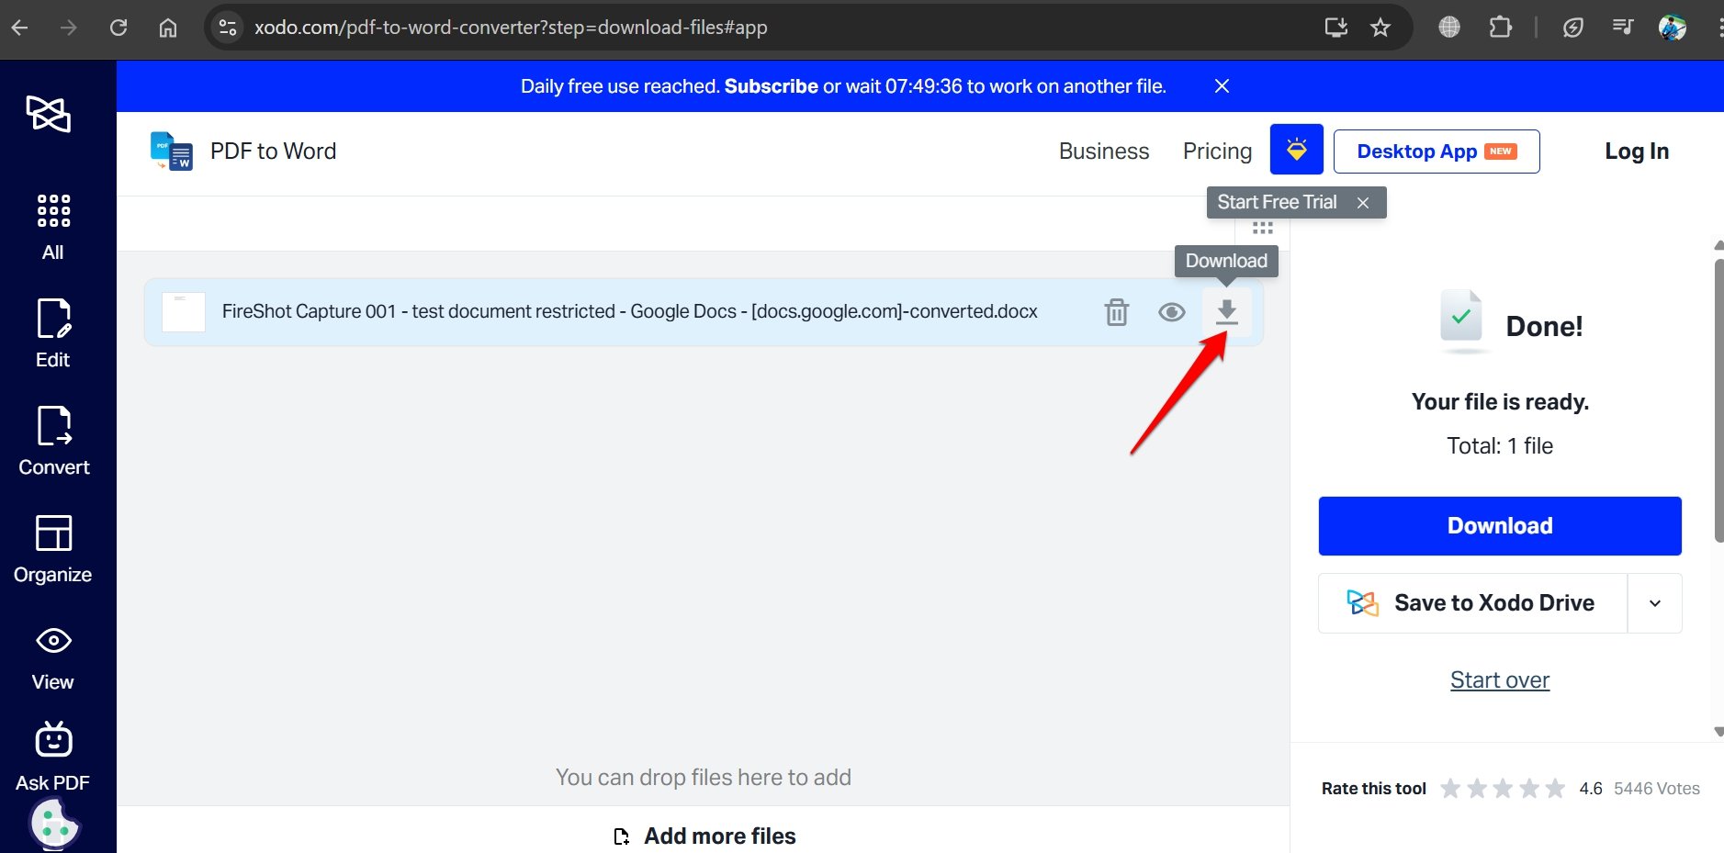Viewport: 1724px width, 853px height.
Task: Switch file list to grid view
Action: [x=1263, y=228]
